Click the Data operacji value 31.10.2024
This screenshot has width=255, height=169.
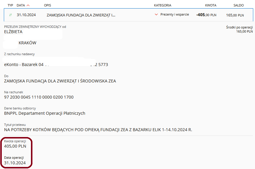15,163
